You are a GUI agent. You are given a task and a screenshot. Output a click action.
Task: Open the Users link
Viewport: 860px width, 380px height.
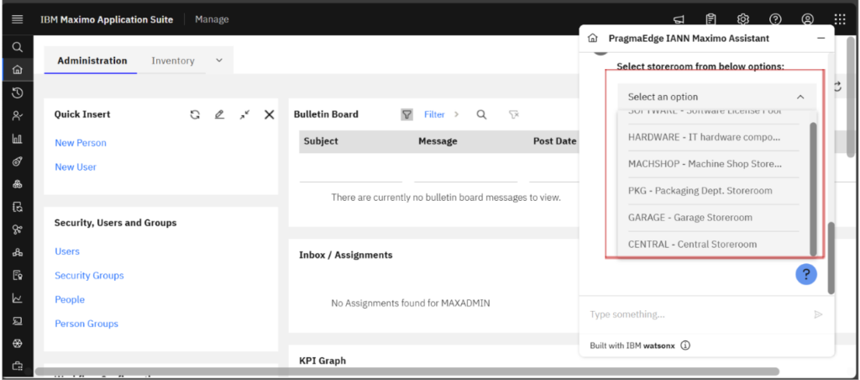[x=67, y=251]
